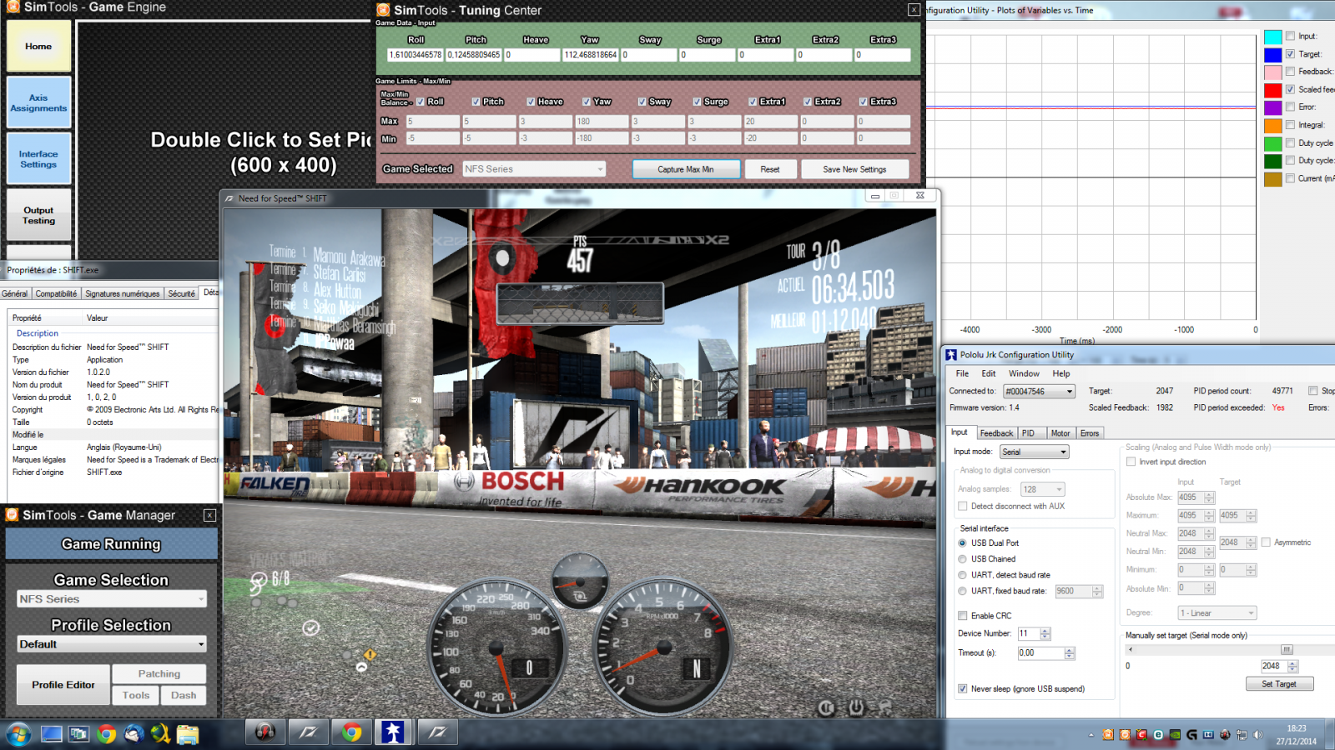Open volume speaker tray icon
Viewport: 1335px width, 750px height.
(x=1257, y=735)
